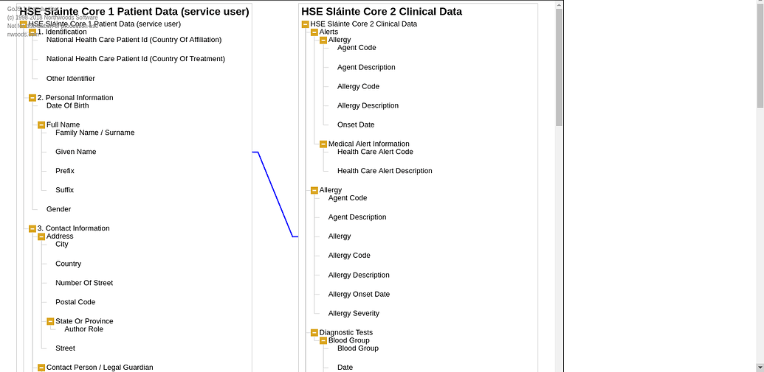764x372 pixels.
Task: Collapse the HSE Sláinte Core 2 Clinical Data root node
Action: [305, 24]
